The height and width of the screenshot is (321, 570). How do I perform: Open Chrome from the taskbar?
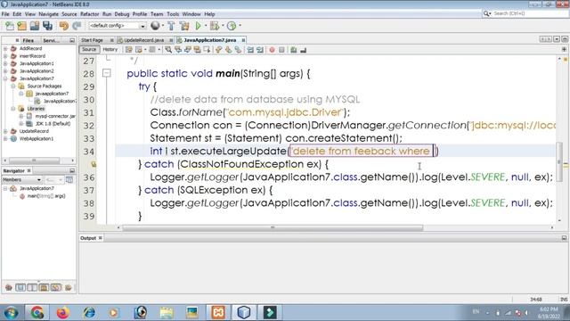click(x=37, y=312)
